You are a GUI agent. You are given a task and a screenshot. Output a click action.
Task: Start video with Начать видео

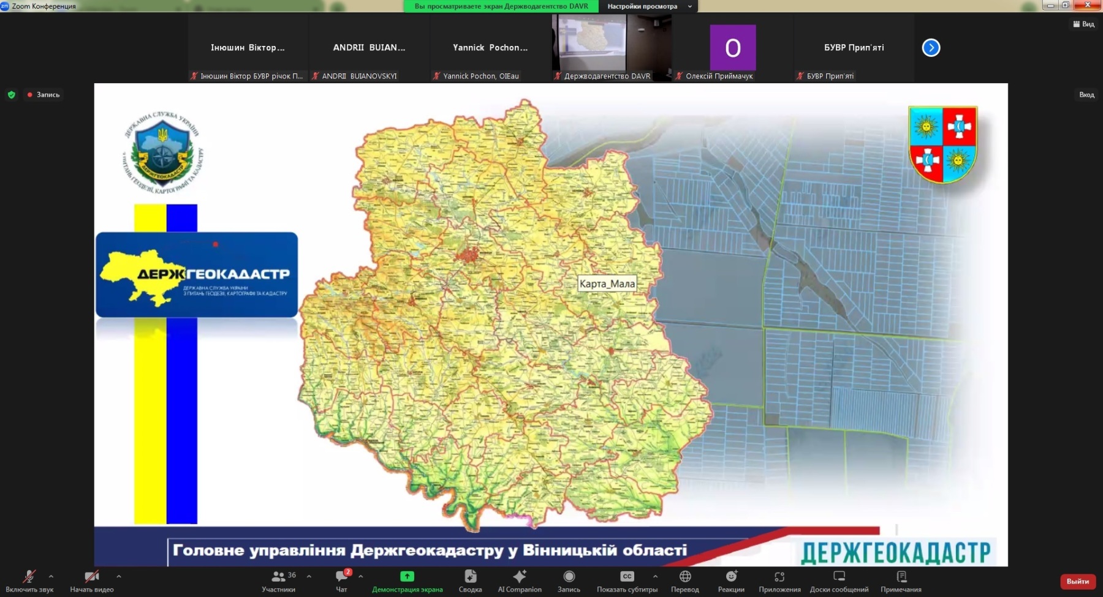point(91,577)
